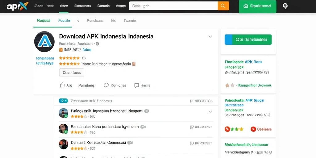Click the checkbox label in 'Ransanolara' row
Screen dimensions: 316x158
click(201, 127)
